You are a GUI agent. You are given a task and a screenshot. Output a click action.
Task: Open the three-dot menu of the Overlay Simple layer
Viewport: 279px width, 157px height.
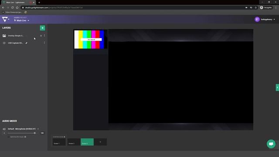tap(44, 36)
